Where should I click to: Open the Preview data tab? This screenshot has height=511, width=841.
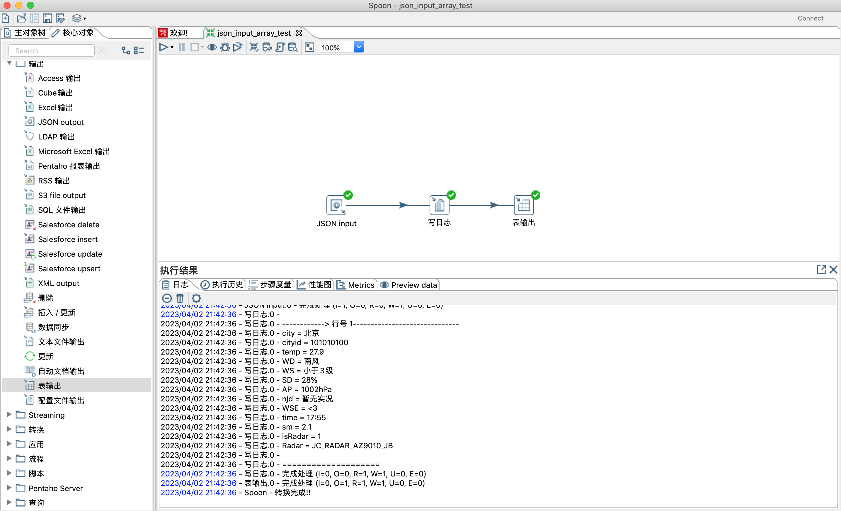coord(408,285)
